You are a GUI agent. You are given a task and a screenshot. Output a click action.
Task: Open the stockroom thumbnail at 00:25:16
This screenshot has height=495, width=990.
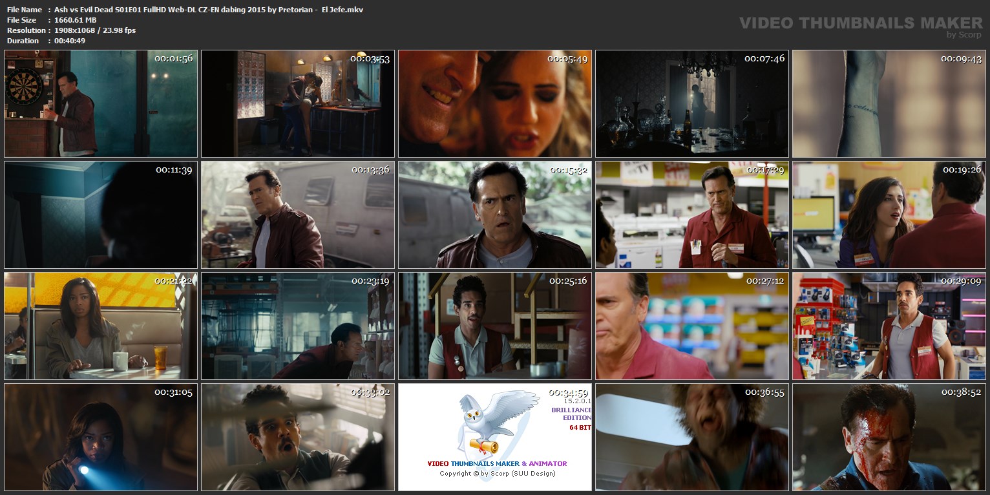[x=495, y=326]
